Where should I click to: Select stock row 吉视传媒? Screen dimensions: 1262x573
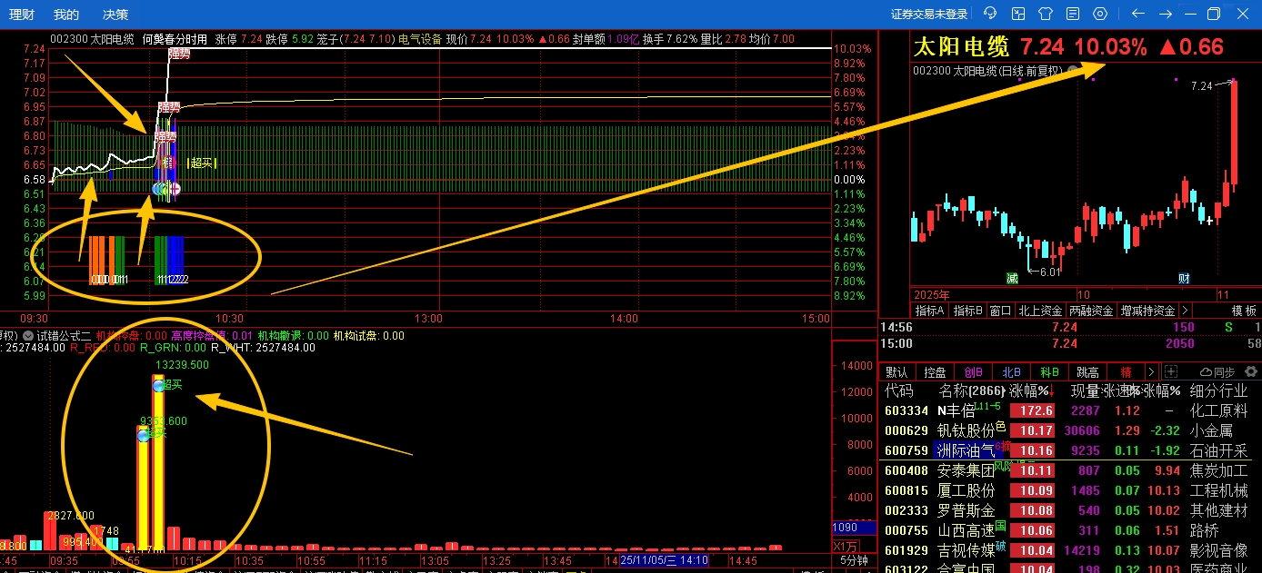(x=1071, y=551)
